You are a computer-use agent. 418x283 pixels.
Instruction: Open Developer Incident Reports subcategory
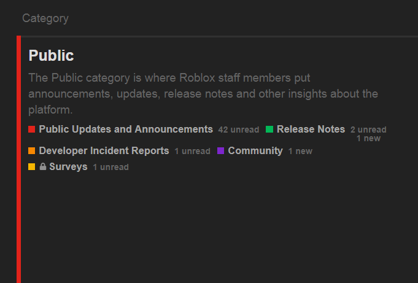coord(104,151)
